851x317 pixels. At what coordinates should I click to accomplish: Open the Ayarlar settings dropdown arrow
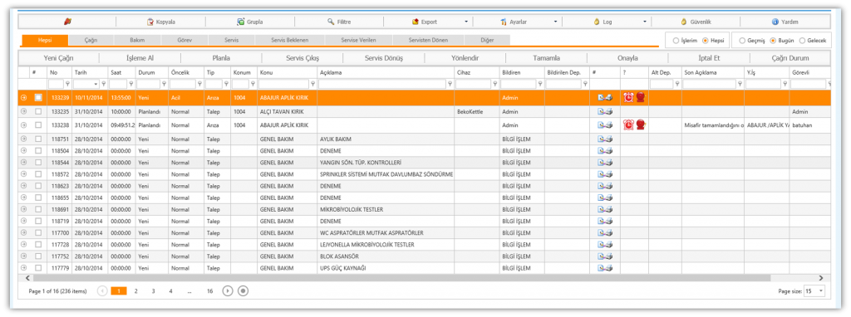pos(555,22)
